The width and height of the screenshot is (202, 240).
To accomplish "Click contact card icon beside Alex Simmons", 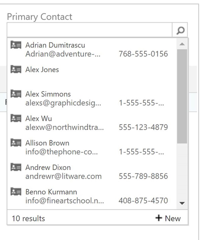I will (16, 93).
